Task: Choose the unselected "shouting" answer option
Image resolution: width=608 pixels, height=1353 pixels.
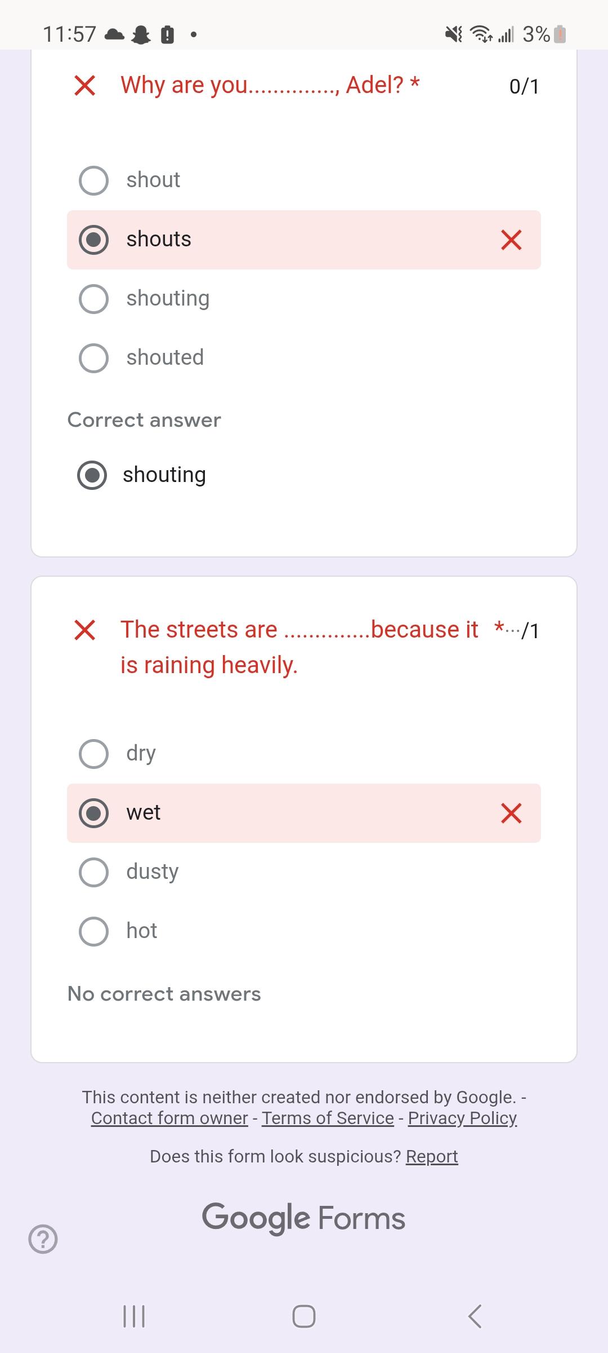Action: 93,299
